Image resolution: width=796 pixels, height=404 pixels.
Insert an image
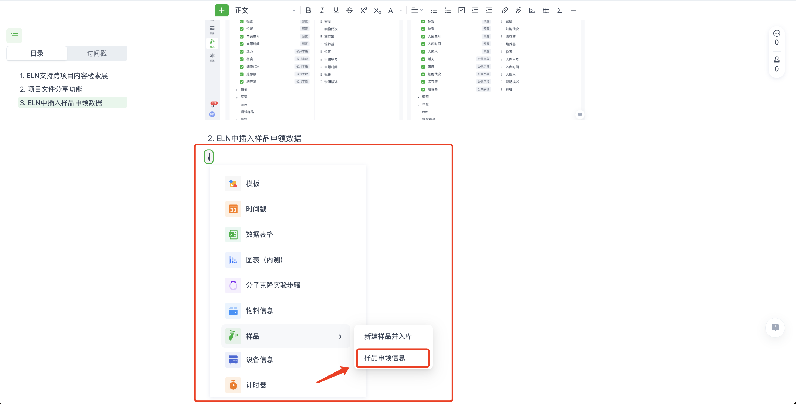(532, 10)
